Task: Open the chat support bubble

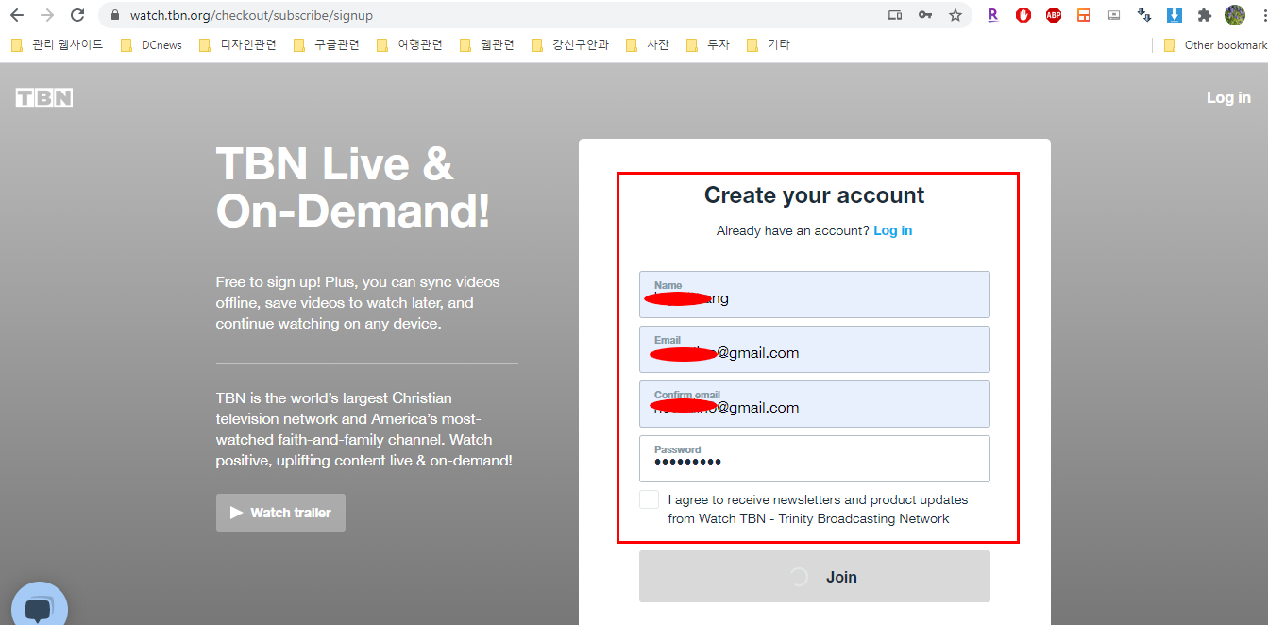Action: point(39,607)
